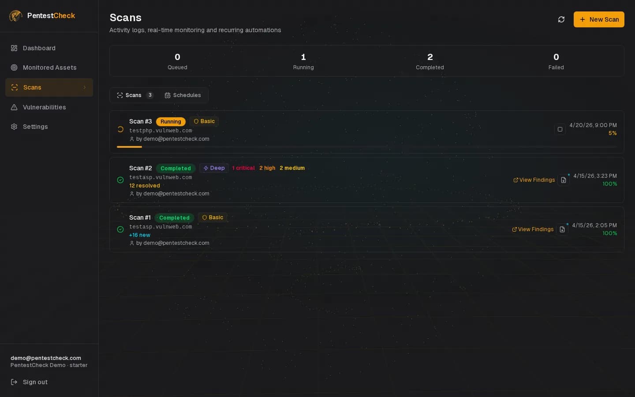The width and height of the screenshot is (635, 397).
Task: Select Scans in the sidebar
Action: point(49,87)
